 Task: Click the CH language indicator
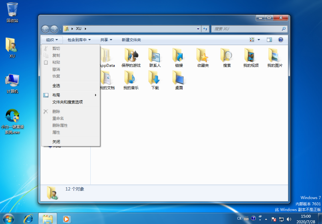pos(239,218)
